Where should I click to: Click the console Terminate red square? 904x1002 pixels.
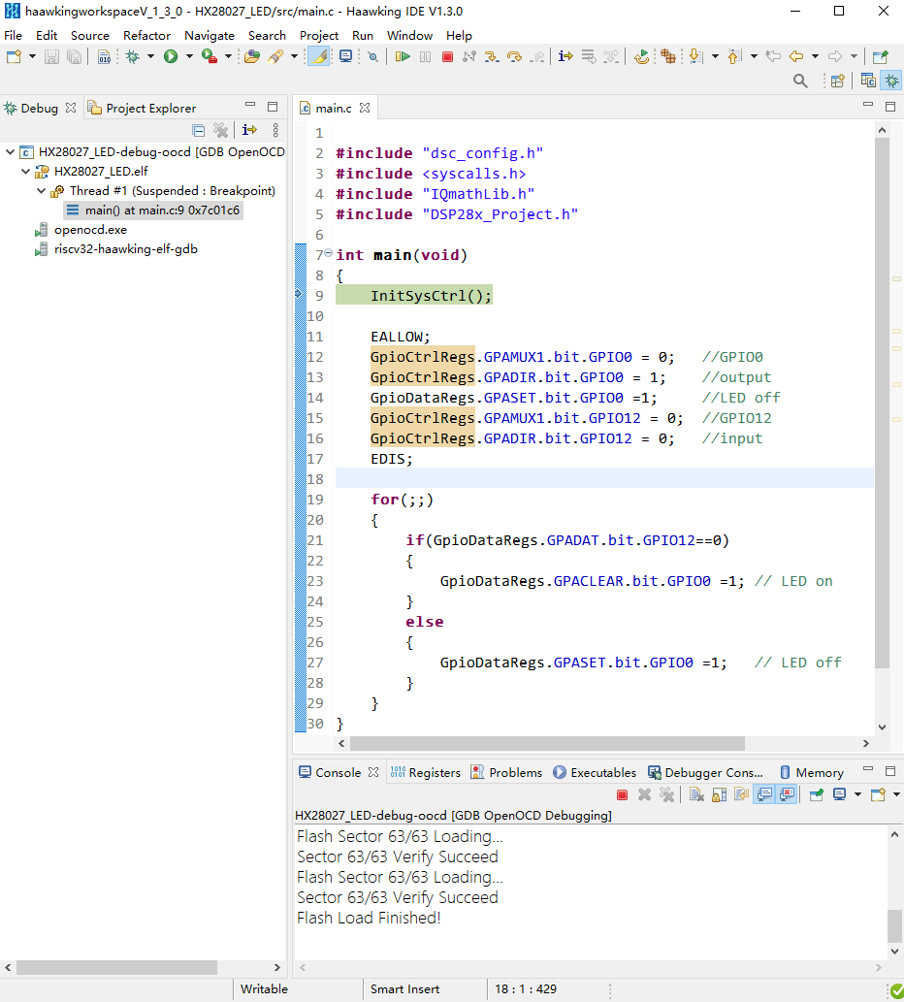click(x=622, y=795)
